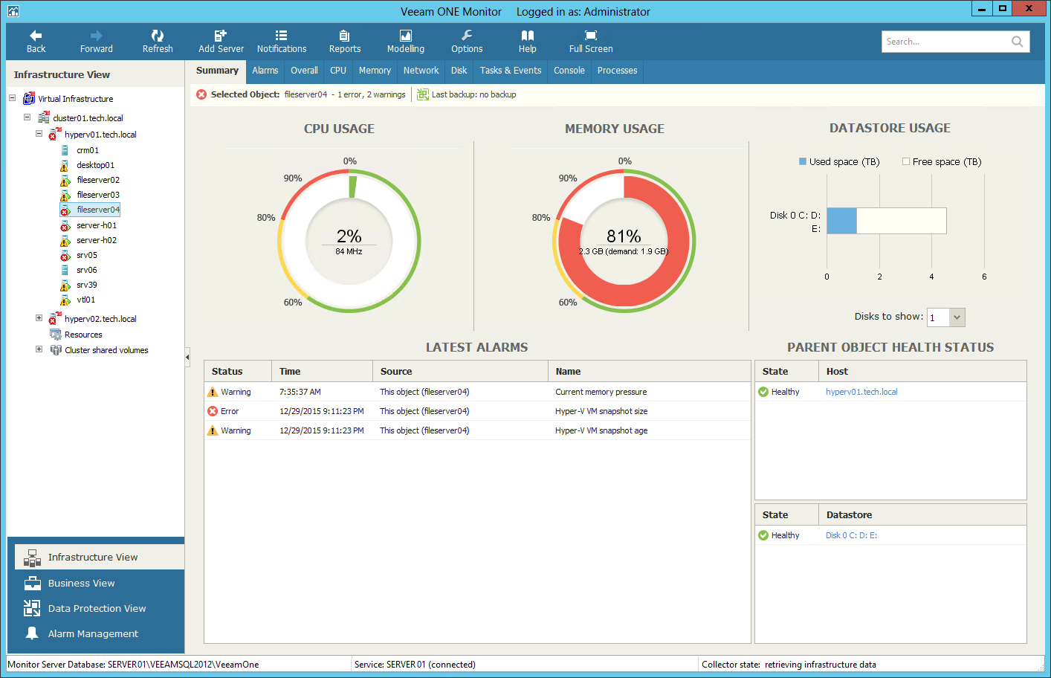Select server-h01 in the tree
This screenshot has height=678, width=1051.
click(97, 225)
